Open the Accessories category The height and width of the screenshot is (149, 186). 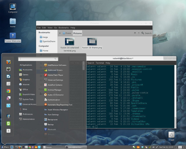coord(26,70)
